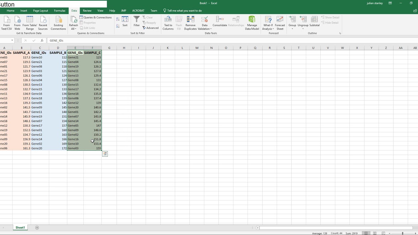Toggle Filter on the selected range
Image resolution: width=418 pixels, height=235 pixels.
pos(137,22)
